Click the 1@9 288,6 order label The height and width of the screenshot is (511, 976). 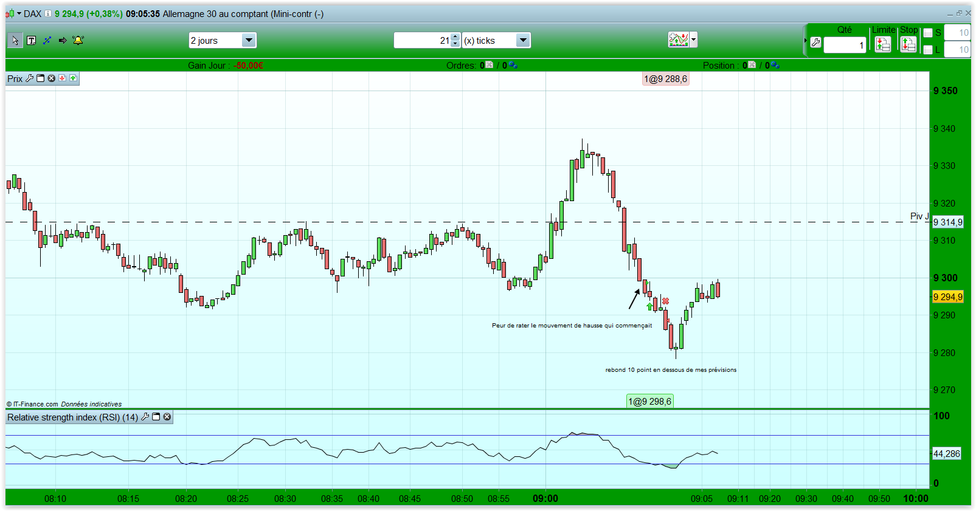click(666, 79)
